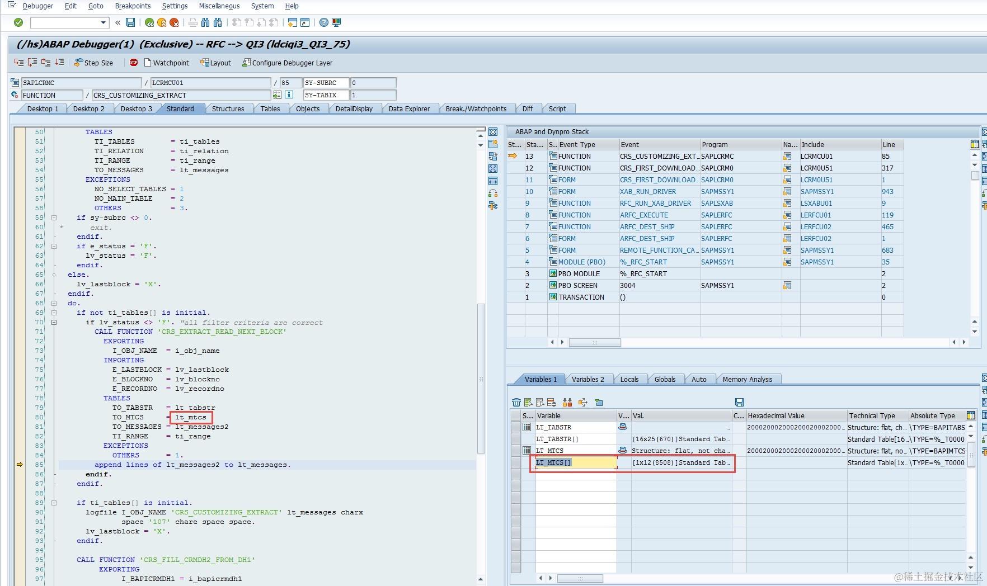Switch to the Structures tab
The image size is (987, 586).
pyautogui.click(x=228, y=108)
